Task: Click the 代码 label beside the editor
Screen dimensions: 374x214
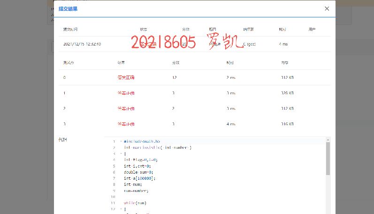Action: (x=63, y=139)
